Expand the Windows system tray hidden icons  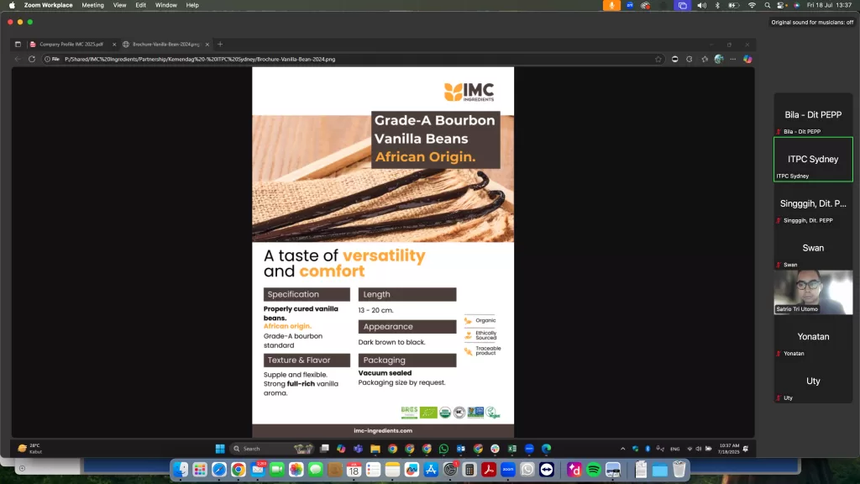click(x=625, y=448)
